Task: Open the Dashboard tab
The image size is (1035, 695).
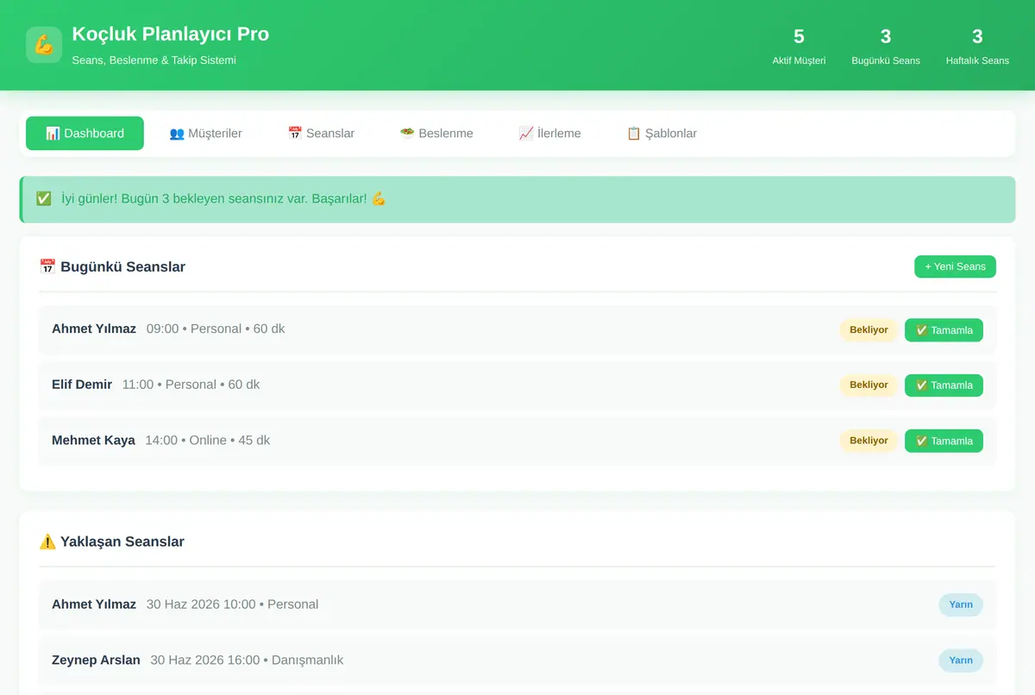Action: tap(85, 134)
